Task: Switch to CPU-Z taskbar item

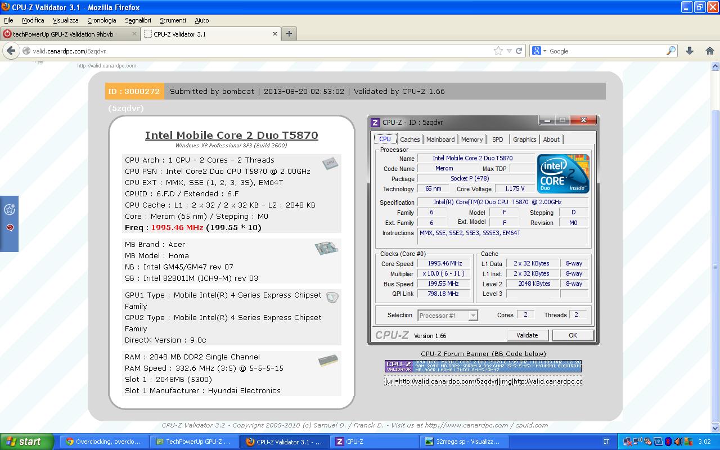Action: point(375,442)
